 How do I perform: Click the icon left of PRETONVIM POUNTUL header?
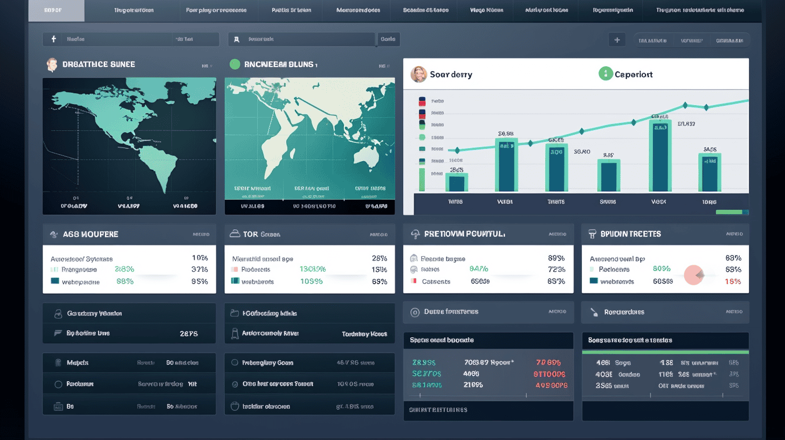pos(415,234)
